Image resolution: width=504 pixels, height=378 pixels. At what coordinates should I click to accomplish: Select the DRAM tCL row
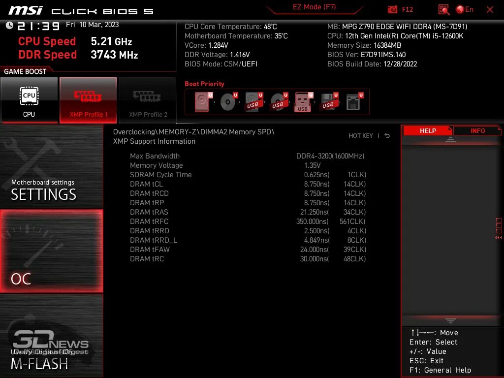(x=248, y=184)
